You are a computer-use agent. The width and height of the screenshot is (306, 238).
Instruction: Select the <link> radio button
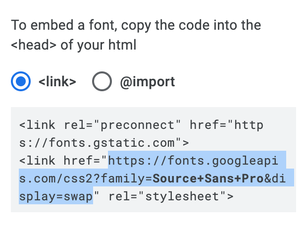point(21,81)
